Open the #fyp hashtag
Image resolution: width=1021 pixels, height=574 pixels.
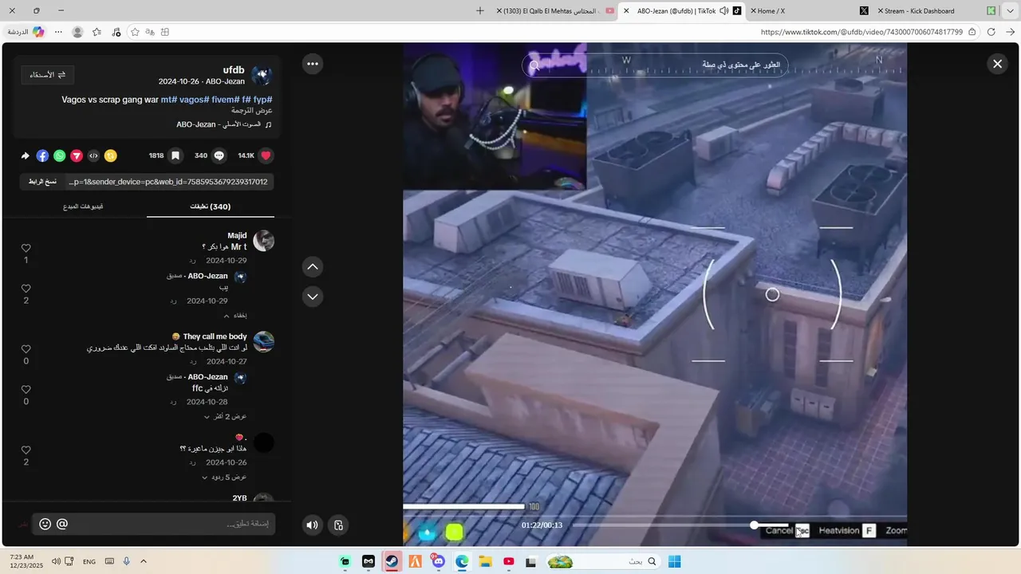pyautogui.click(x=263, y=100)
